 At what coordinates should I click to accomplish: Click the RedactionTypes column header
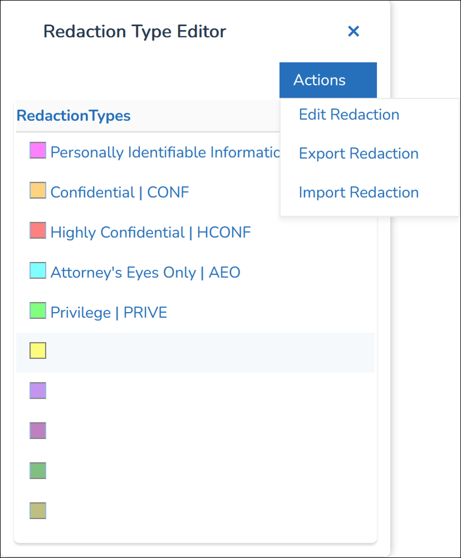coord(74,115)
